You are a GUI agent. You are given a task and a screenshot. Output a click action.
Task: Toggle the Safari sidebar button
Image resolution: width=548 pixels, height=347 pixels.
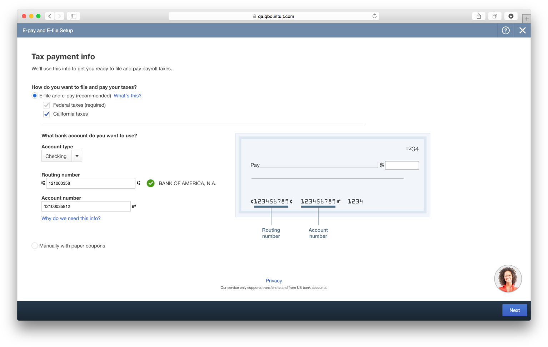tap(73, 16)
